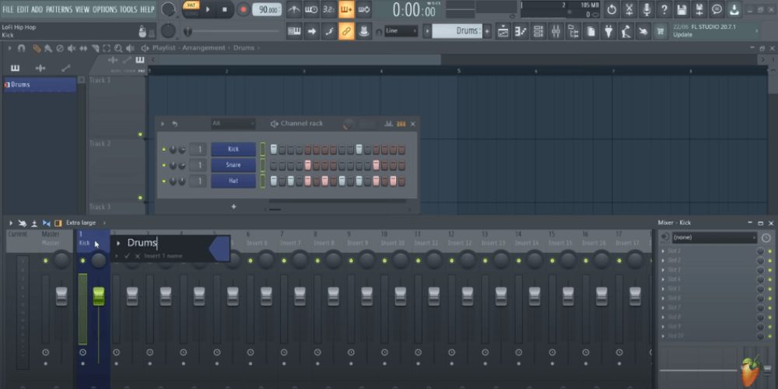778x389 pixels.
Task: Open audio editor (scissors icon)
Action: (x=629, y=9)
